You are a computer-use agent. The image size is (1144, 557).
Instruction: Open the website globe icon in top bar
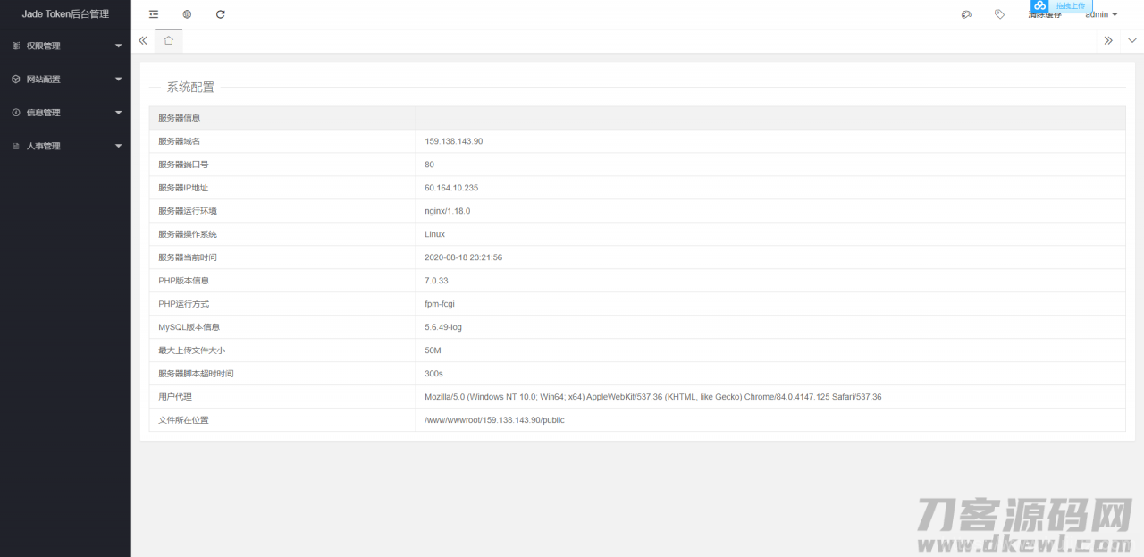(187, 14)
